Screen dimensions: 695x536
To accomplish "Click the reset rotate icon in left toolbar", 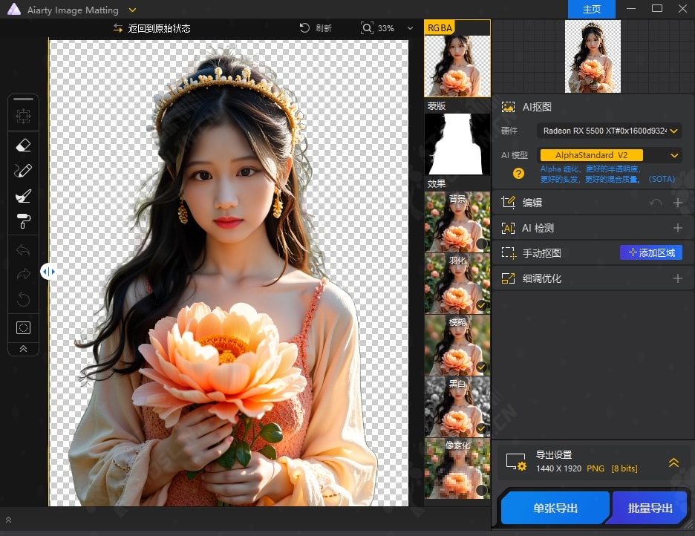I will coord(23,299).
